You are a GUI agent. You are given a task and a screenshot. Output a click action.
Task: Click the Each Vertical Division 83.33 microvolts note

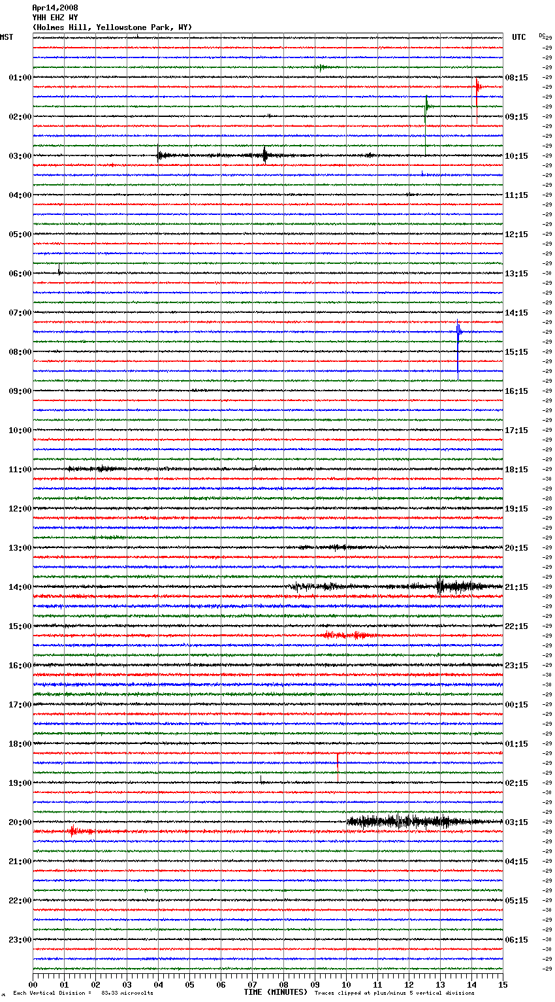83,994
